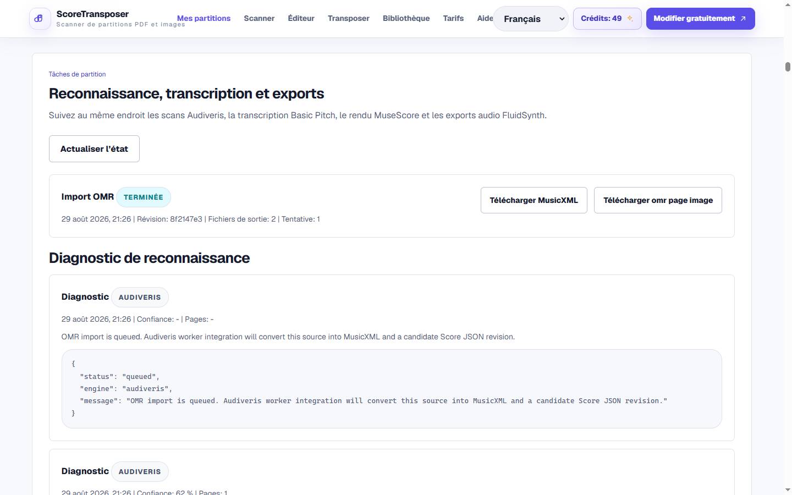Click the AUDIVERIS badge above Confiance: -
Image resolution: width=792 pixels, height=495 pixels.
pyautogui.click(x=140, y=297)
